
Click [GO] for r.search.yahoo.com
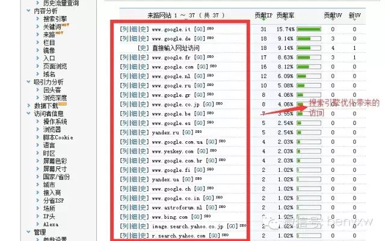(x=214, y=236)
